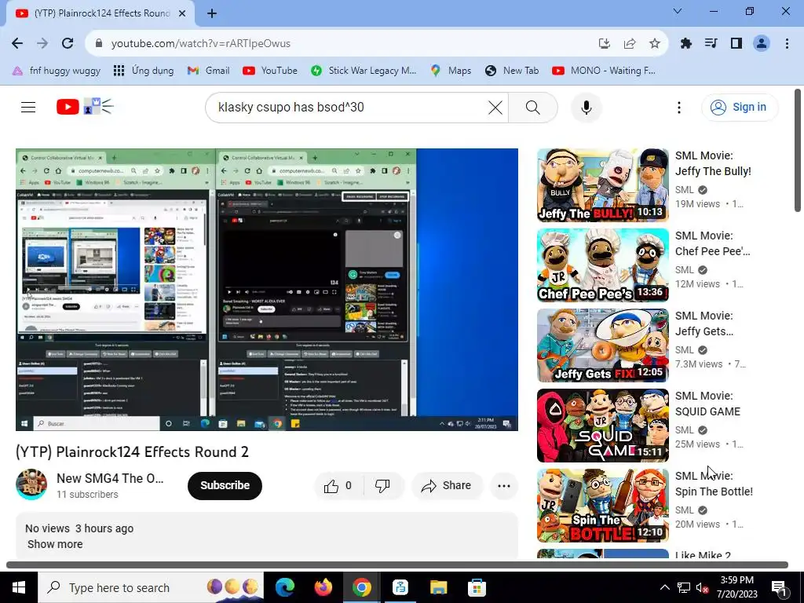Click the Sign in button
Screen dimensions: 804x603
tap(739, 107)
